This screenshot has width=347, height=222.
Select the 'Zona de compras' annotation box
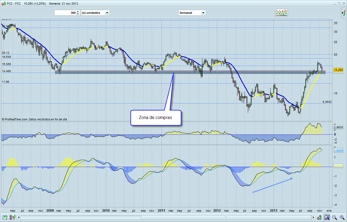[155, 118]
